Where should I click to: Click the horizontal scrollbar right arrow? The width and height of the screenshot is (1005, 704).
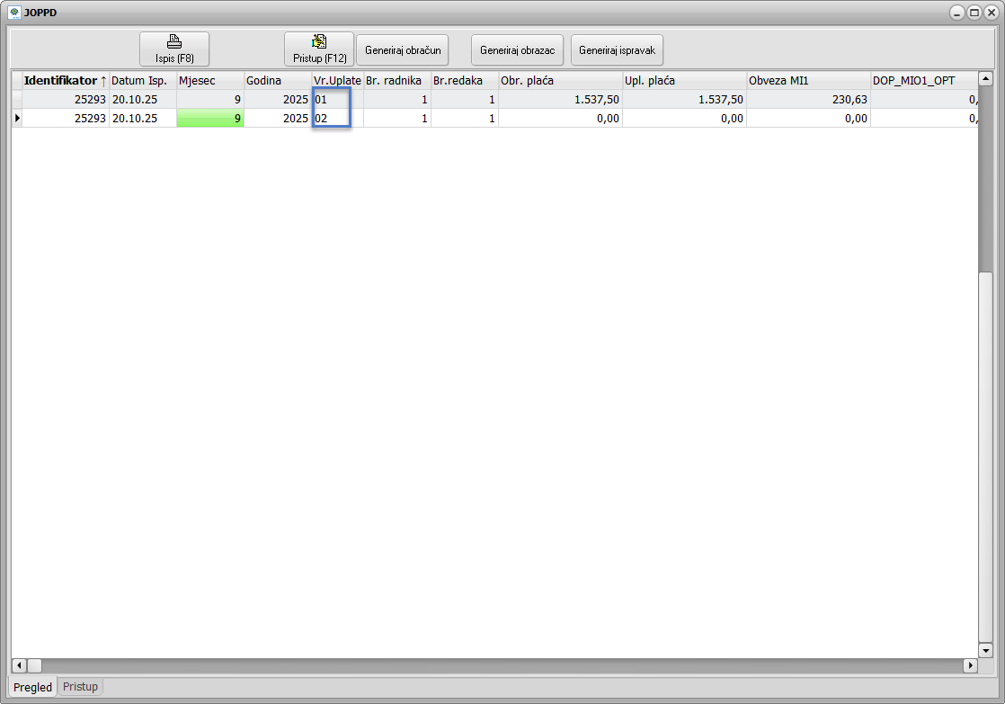pos(970,665)
